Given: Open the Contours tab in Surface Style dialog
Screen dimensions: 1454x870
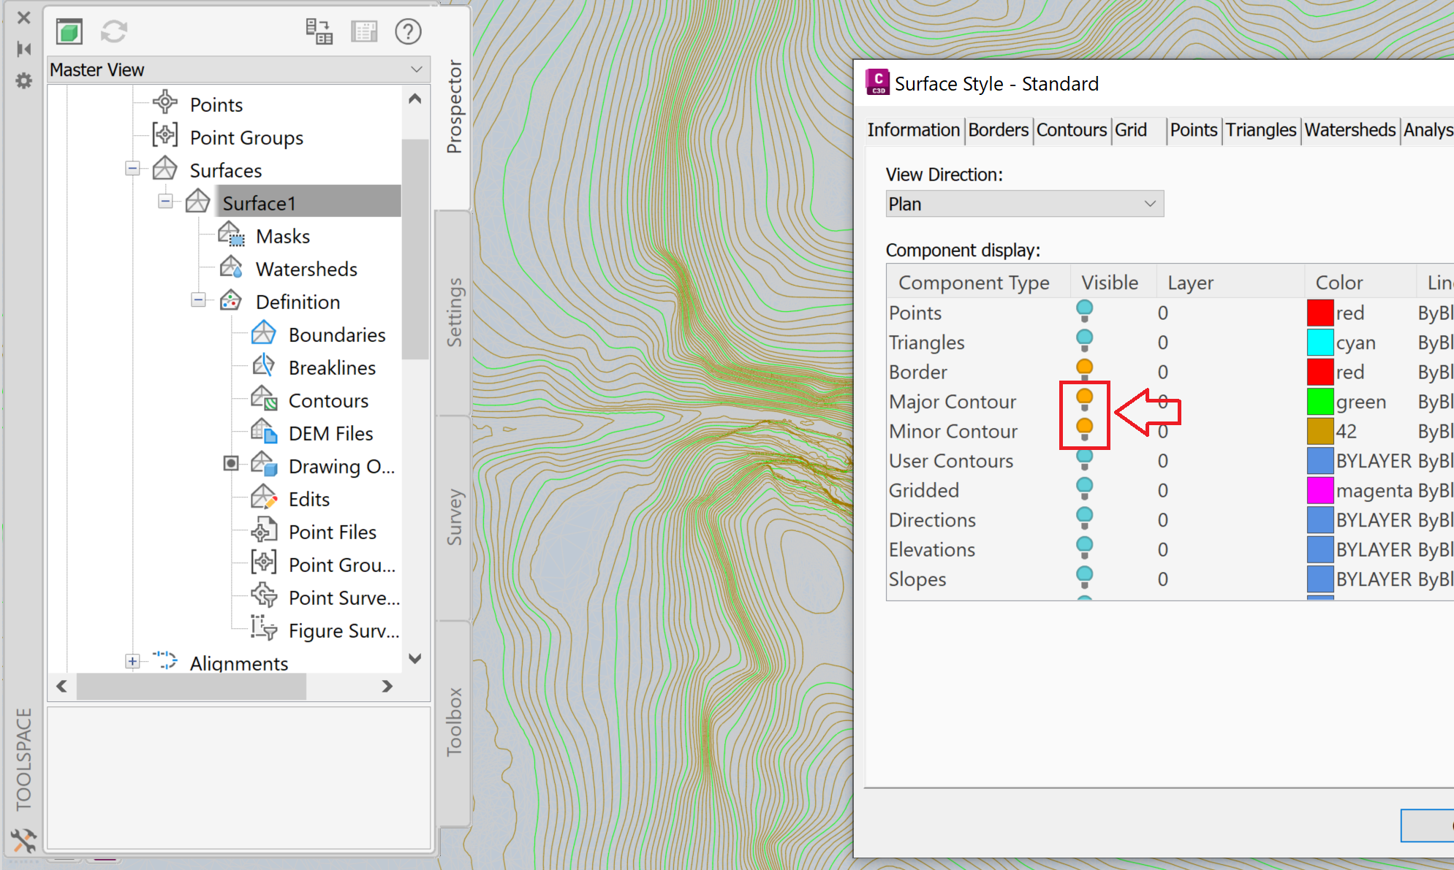Looking at the screenshot, I should click(1071, 130).
